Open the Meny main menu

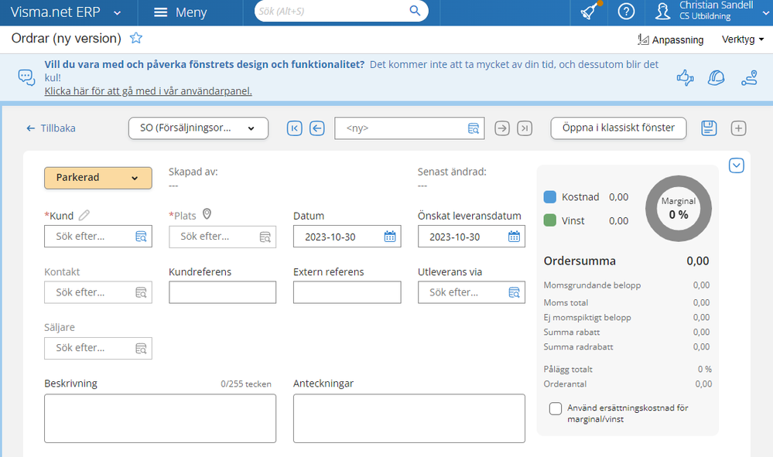pyautogui.click(x=180, y=12)
